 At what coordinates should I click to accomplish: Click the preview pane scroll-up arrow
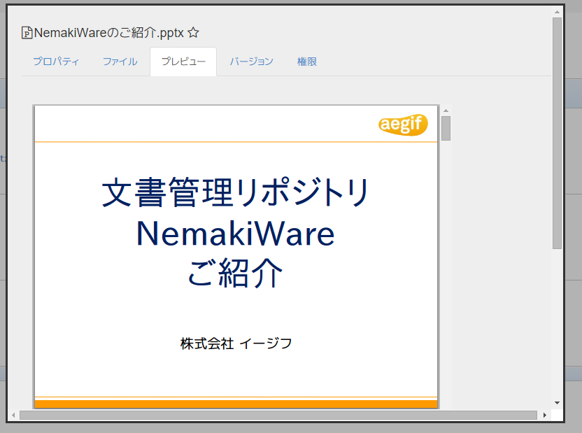(446, 111)
